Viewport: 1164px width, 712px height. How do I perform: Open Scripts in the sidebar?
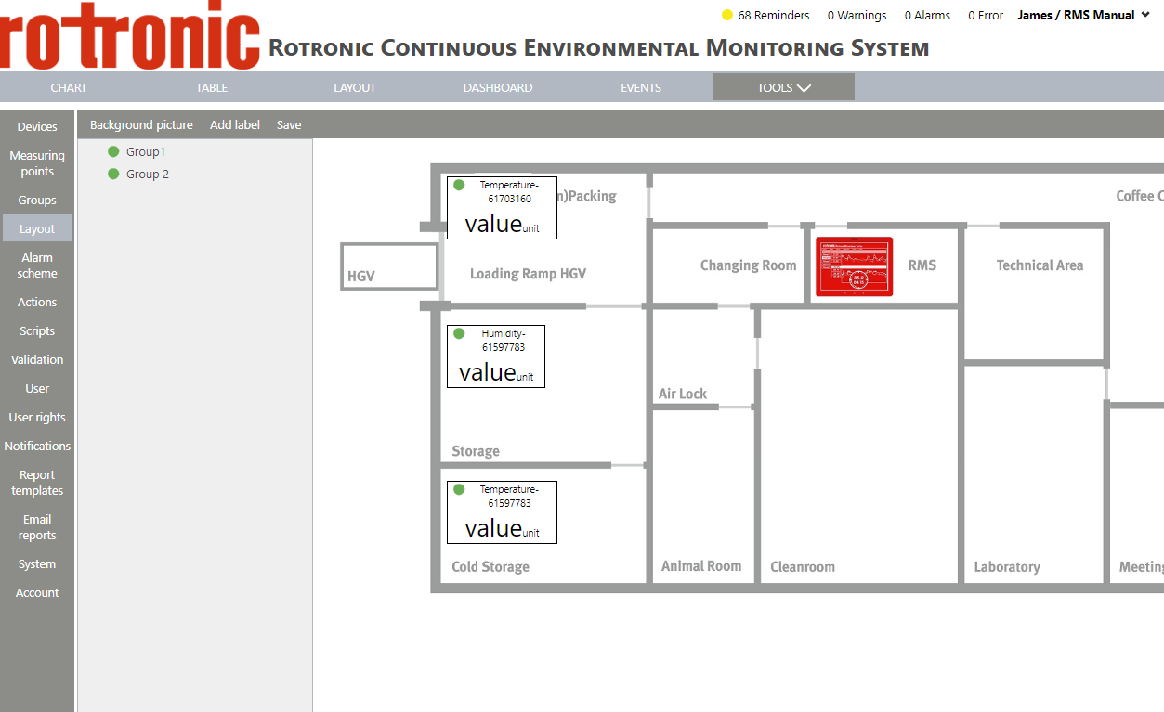pos(37,331)
